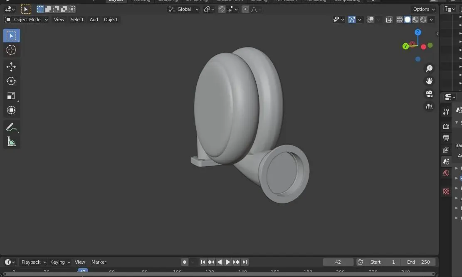
Task: Switch to material preview shading
Action: (415, 20)
